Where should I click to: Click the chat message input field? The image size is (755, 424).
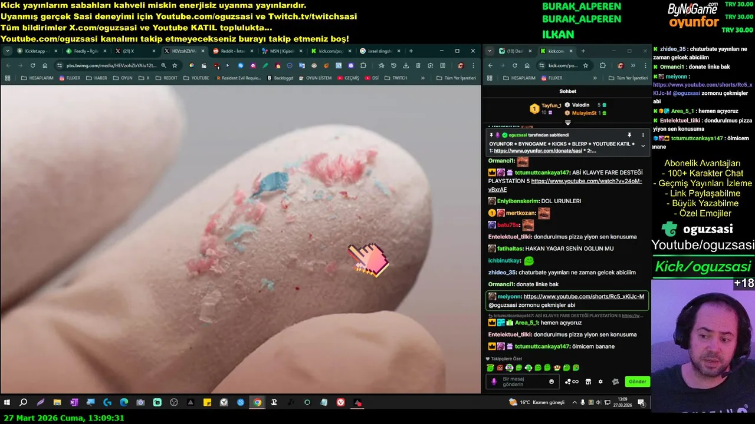[x=522, y=382]
